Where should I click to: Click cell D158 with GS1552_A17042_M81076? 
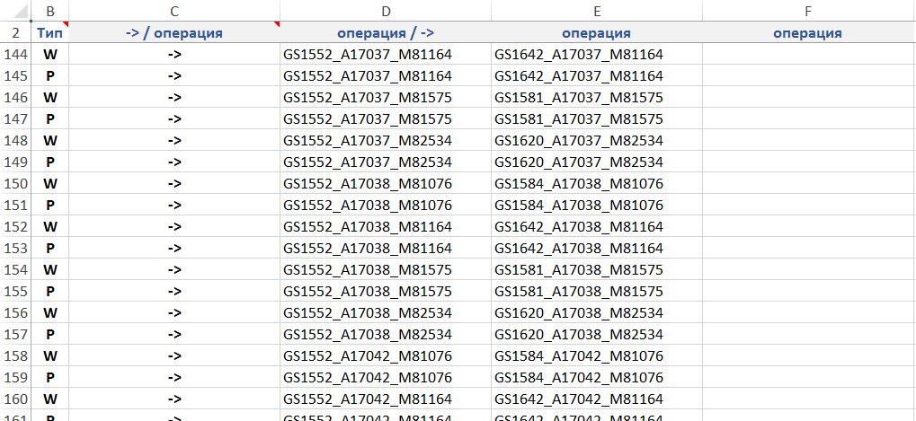(x=368, y=355)
